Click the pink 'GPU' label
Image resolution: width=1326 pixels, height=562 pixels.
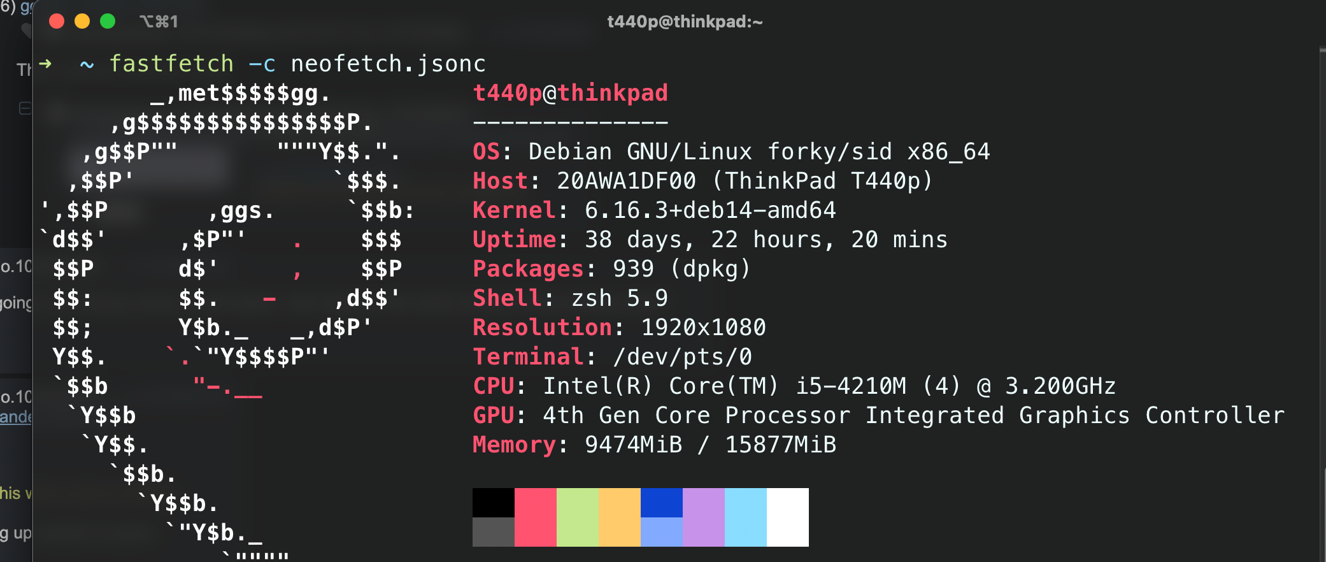pyautogui.click(x=493, y=415)
